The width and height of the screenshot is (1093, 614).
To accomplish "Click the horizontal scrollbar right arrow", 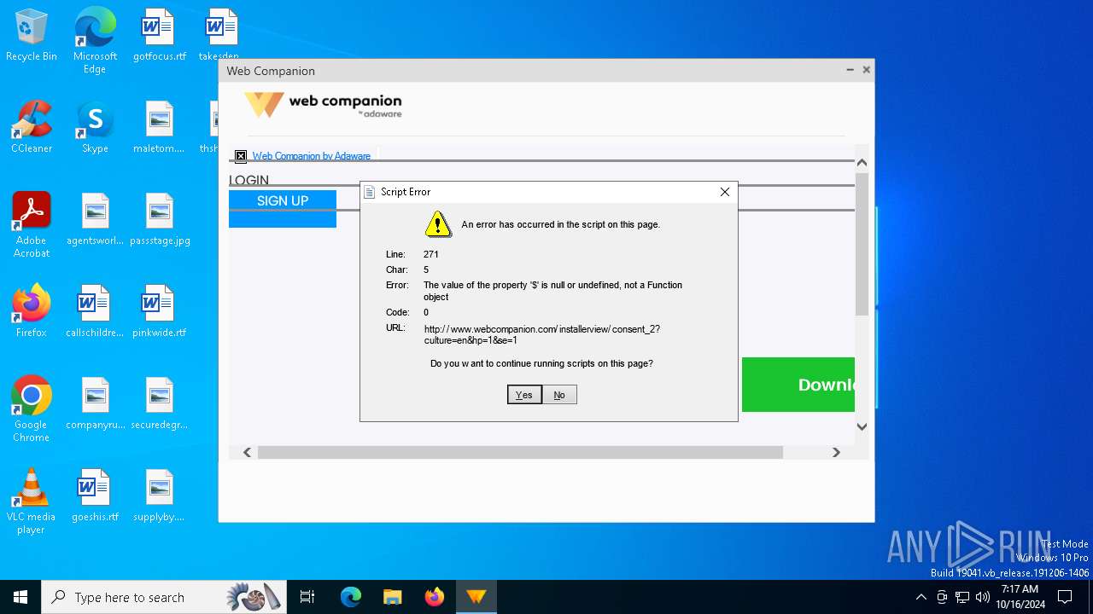I will click(836, 452).
